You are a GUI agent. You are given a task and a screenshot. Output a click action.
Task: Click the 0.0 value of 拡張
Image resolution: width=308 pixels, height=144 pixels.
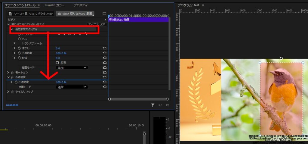[58, 58]
